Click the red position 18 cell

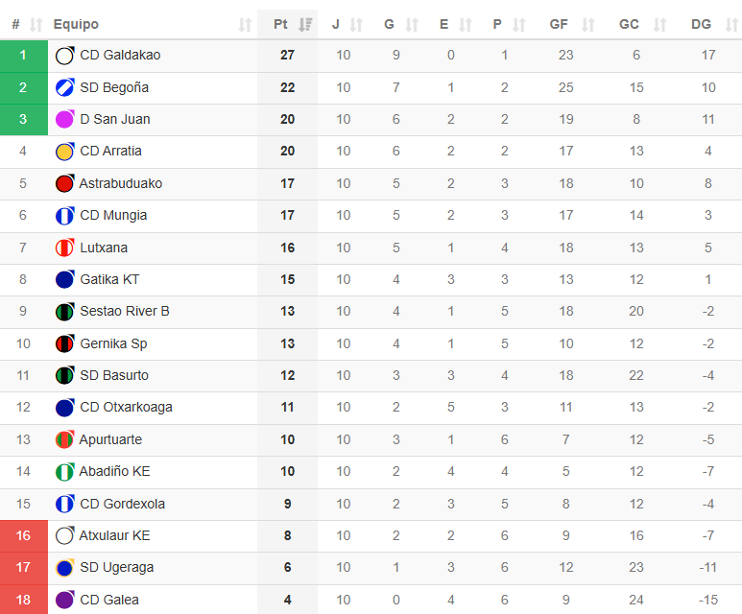pyautogui.click(x=23, y=600)
